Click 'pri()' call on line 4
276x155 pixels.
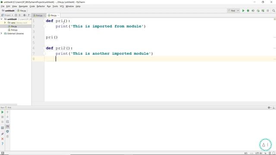[52, 37]
